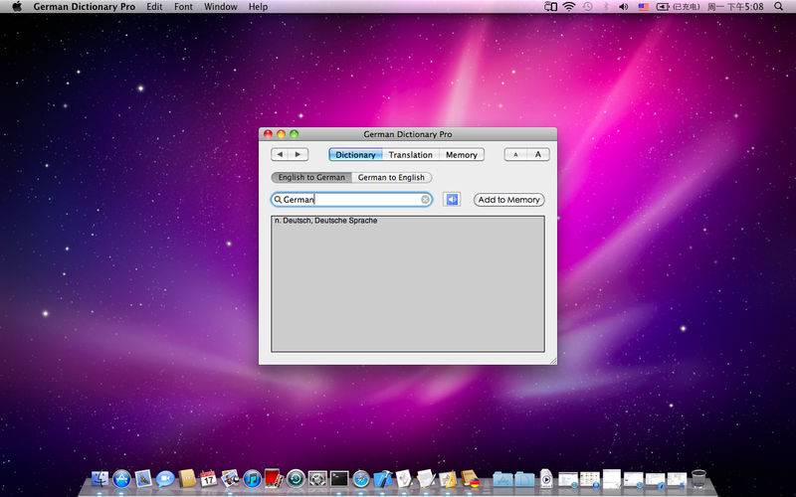Screen dimensions: 796x497
Task: Click into the German search input field
Action: tap(351, 200)
